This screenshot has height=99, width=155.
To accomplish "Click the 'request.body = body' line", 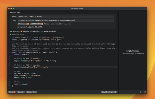I will pos(23,78).
